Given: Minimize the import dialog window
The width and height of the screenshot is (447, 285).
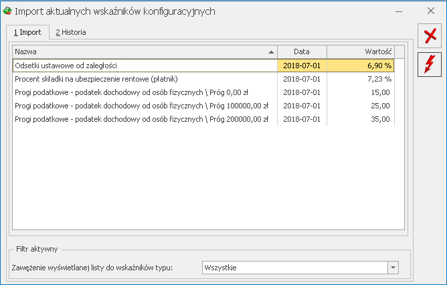Looking at the screenshot, I should [399, 11].
